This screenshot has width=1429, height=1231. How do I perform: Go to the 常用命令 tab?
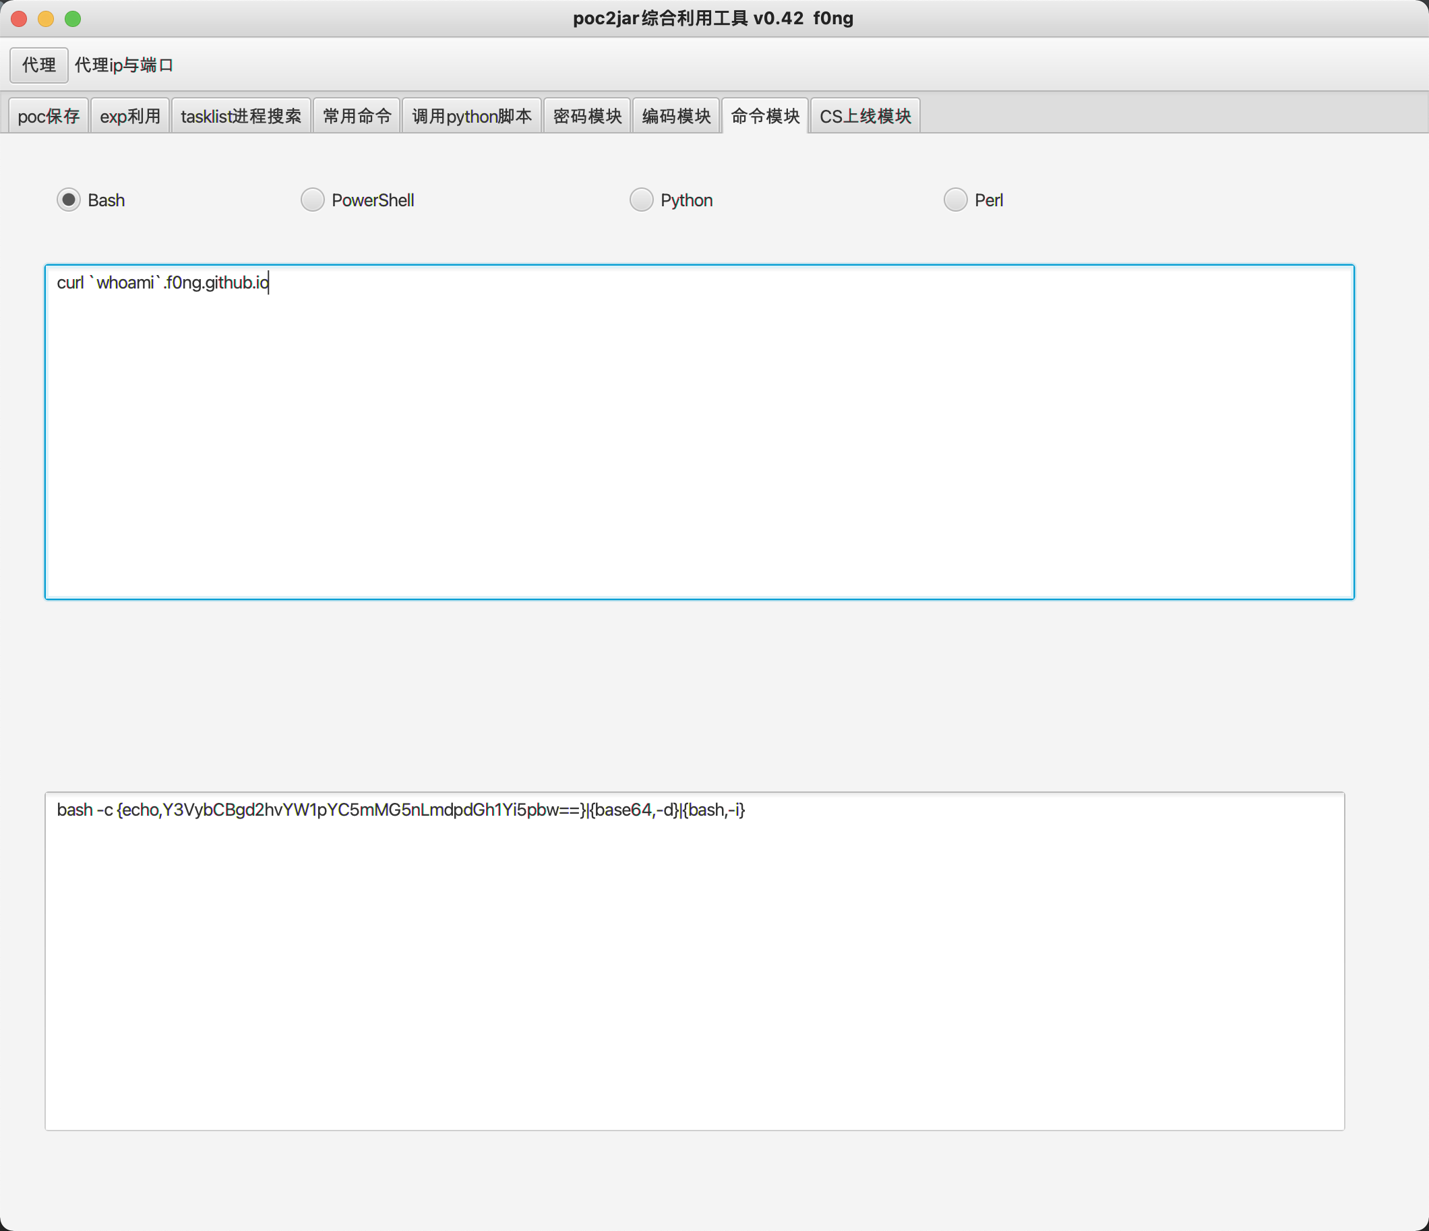[x=357, y=116]
